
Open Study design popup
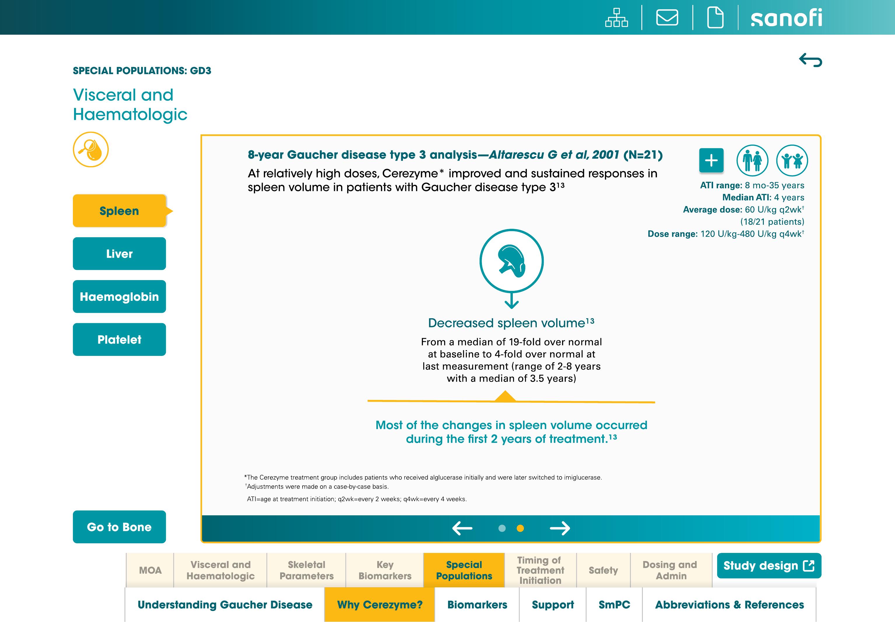pos(769,566)
